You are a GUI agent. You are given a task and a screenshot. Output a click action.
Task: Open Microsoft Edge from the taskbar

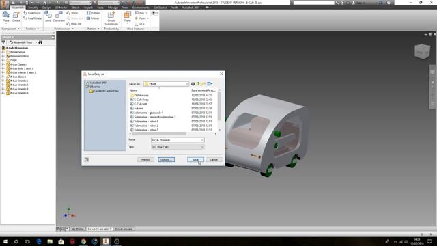click(39, 241)
